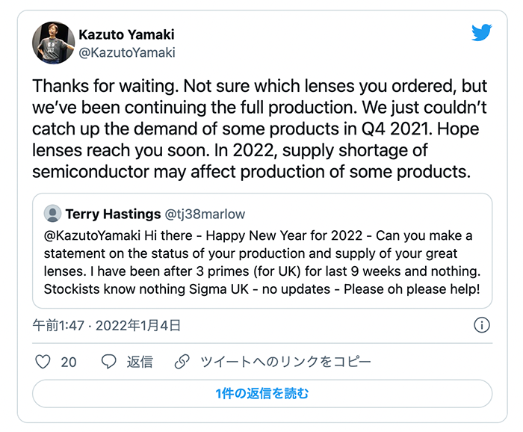Open the tweet info circle icon
The height and width of the screenshot is (432, 523).
(x=482, y=325)
